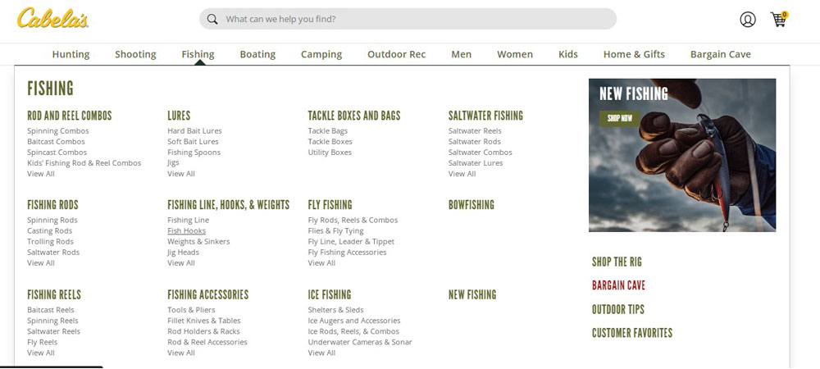820x369 pixels.
Task: Type in the search input field
Action: click(x=410, y=19)
